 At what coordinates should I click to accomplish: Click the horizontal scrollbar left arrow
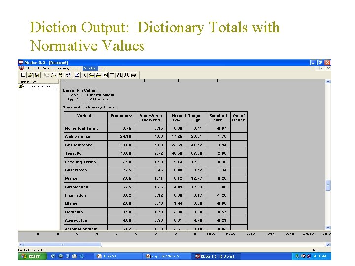coord(20,245)
